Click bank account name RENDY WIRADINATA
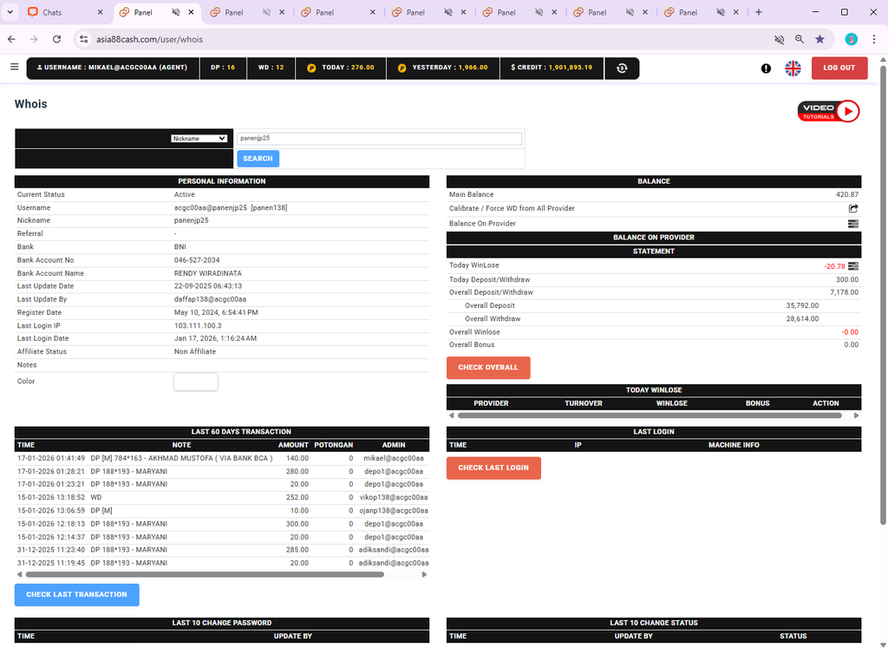Viewport: 888px width, 648px height. pos(208,273)
